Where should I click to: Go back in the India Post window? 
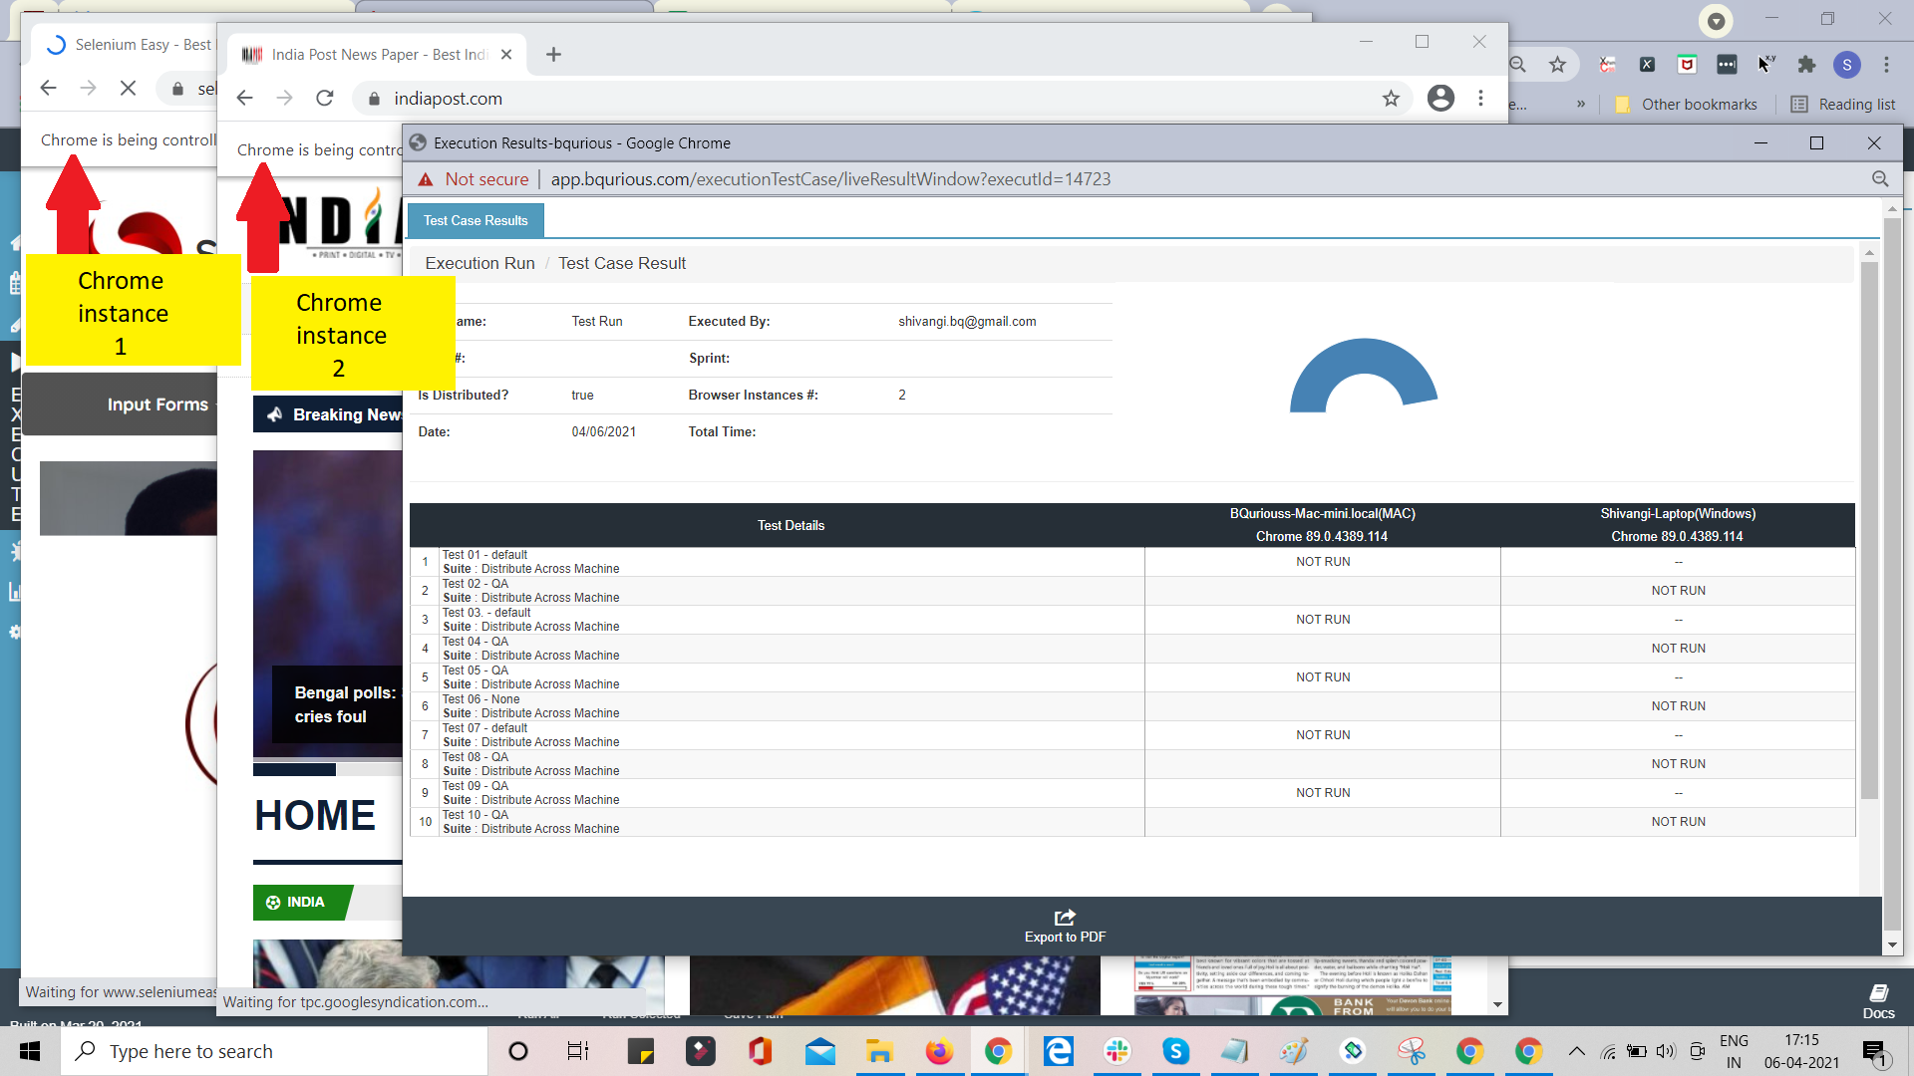(245, 98)
